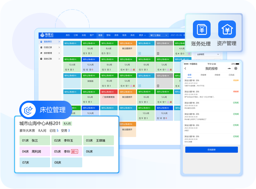Open the 资产管理 house icon
Viewport: 256px width, 189px height.
[x=227, y=29]
